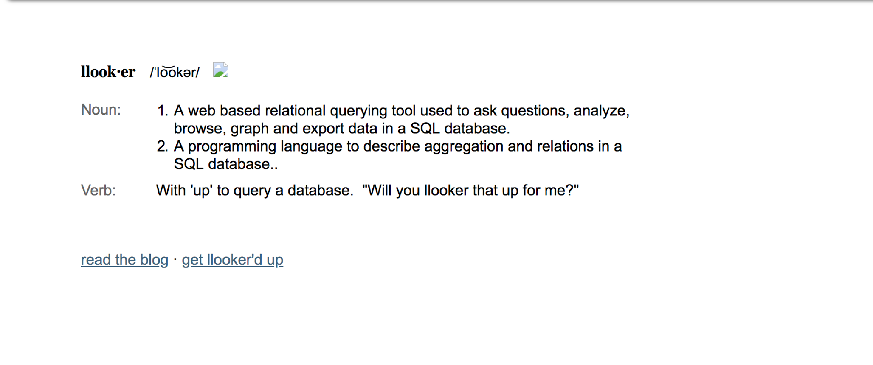Click the quoted example "Will you llooker that up for me?"
The height and width of the screenshot is (365, 873).
point(470,191)
